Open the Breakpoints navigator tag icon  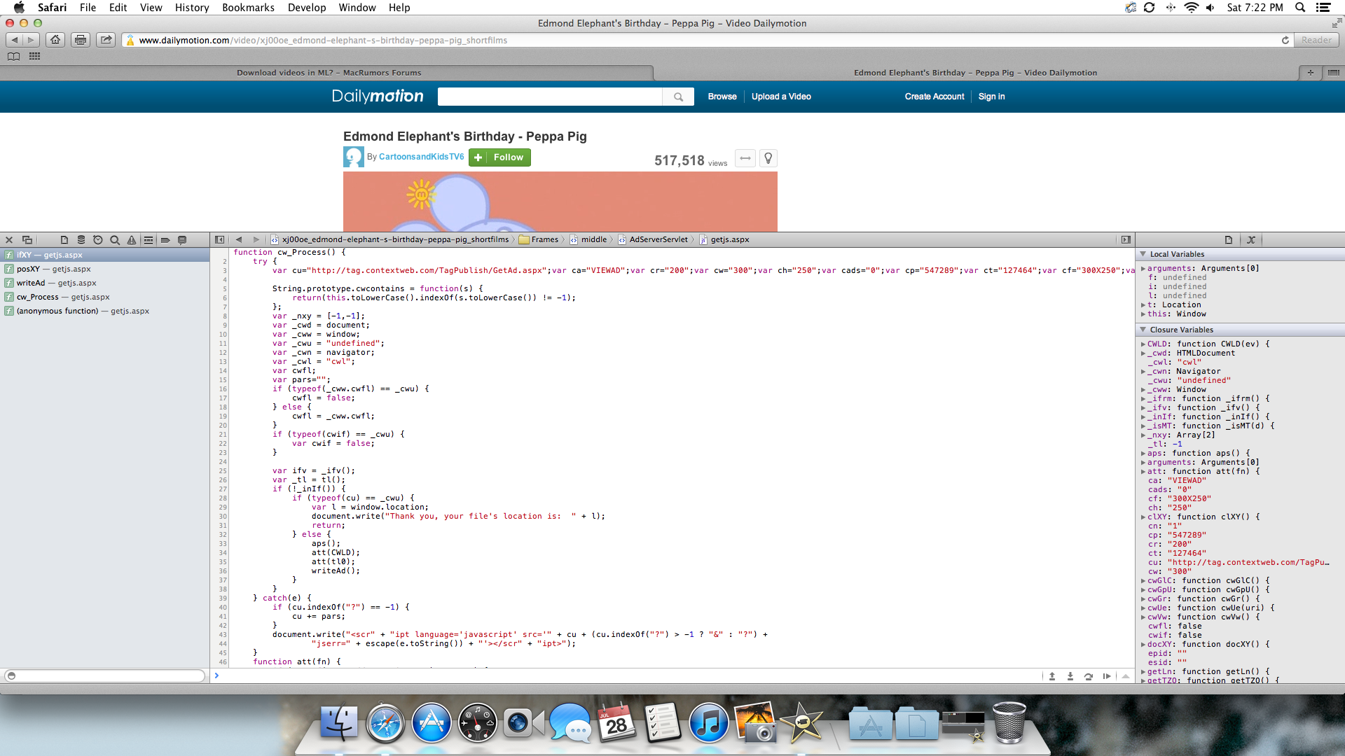point(165,240)
